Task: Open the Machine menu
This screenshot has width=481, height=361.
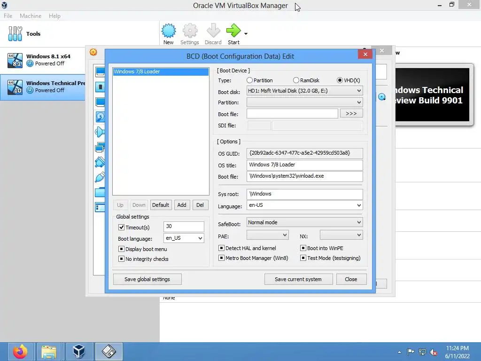Action: click(x=31, y=16)
